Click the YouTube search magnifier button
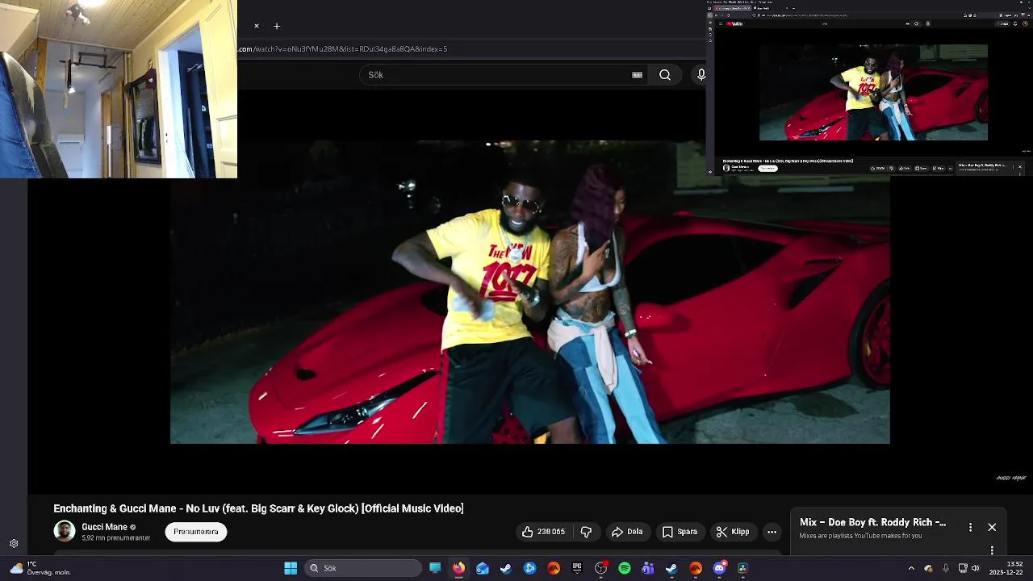The height and width of the screenshot is (581, 1033). pyautogui.click(x=665, y=75)
